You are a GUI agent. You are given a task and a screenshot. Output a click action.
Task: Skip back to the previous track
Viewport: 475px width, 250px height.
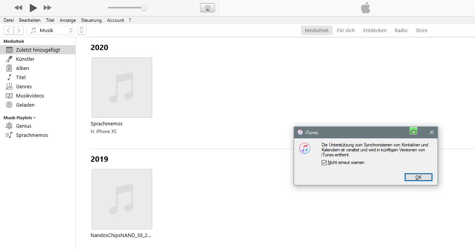[18, 8]
